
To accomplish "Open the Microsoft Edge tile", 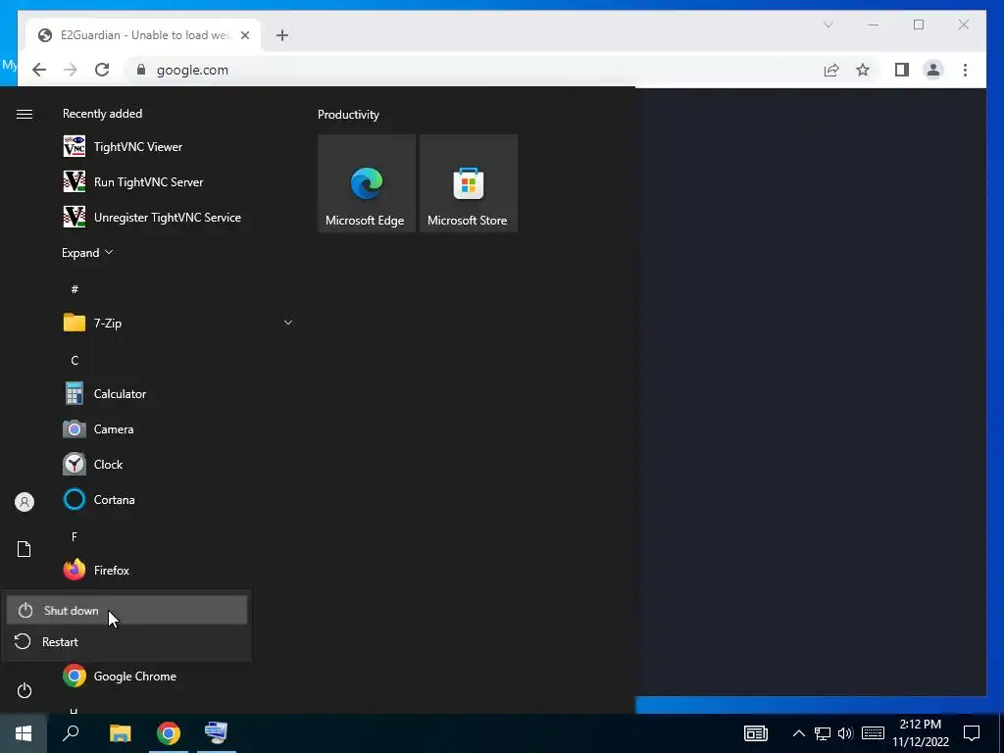I will pyautogui.click(x=367, y=183).
